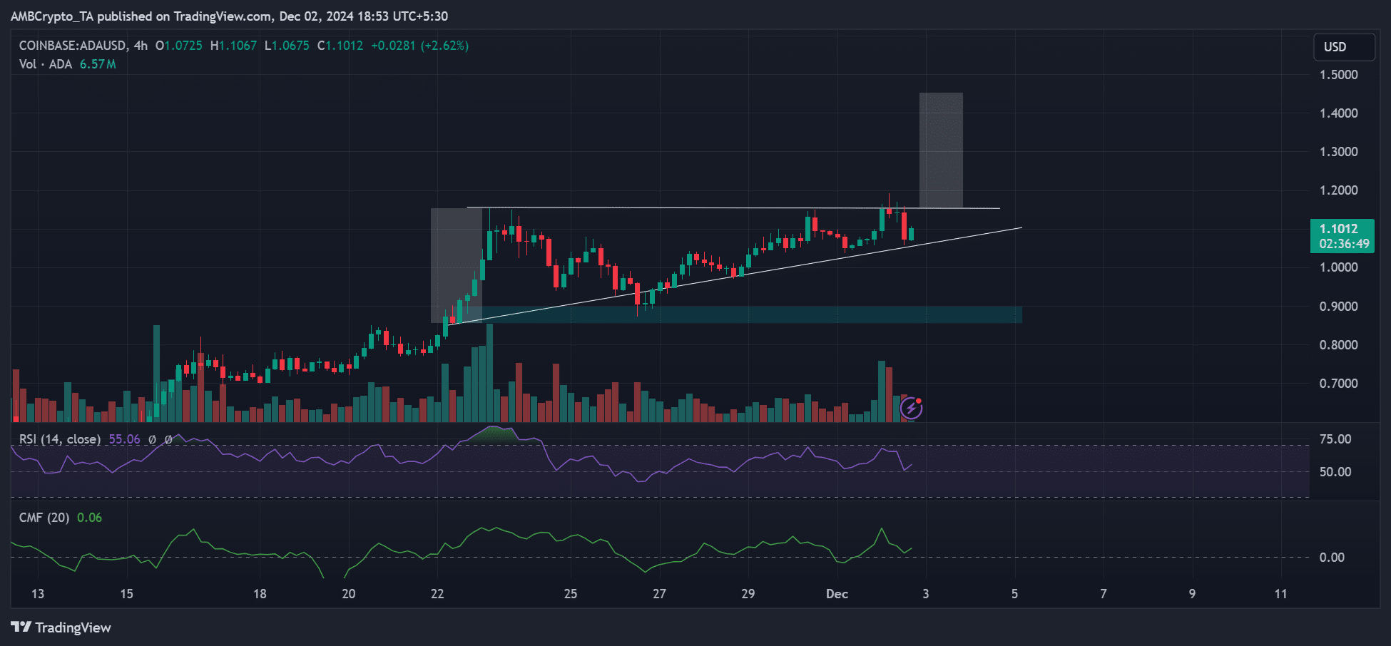Click the 0.00 CMF axis label
Screen dimensions: 1391x646
pos(1333,558)
